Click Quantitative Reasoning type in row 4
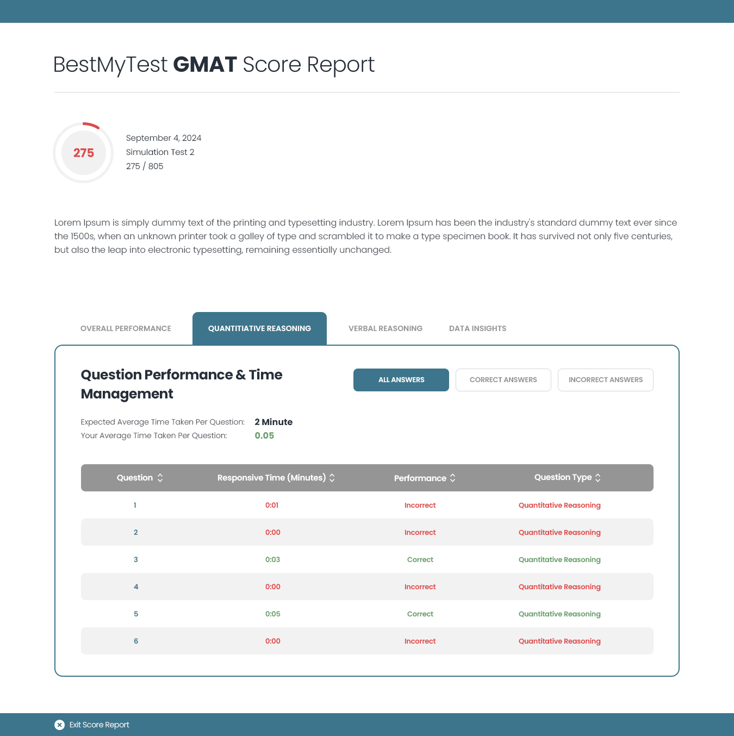The height and width of the screenshot is (736, 734). point(559,587)
